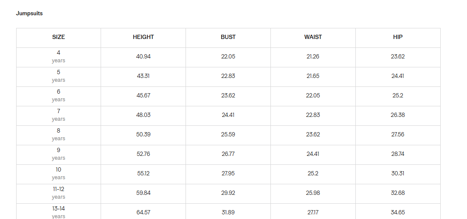Click hip value 34.65

pyautogui.click(x=398, y=213)
